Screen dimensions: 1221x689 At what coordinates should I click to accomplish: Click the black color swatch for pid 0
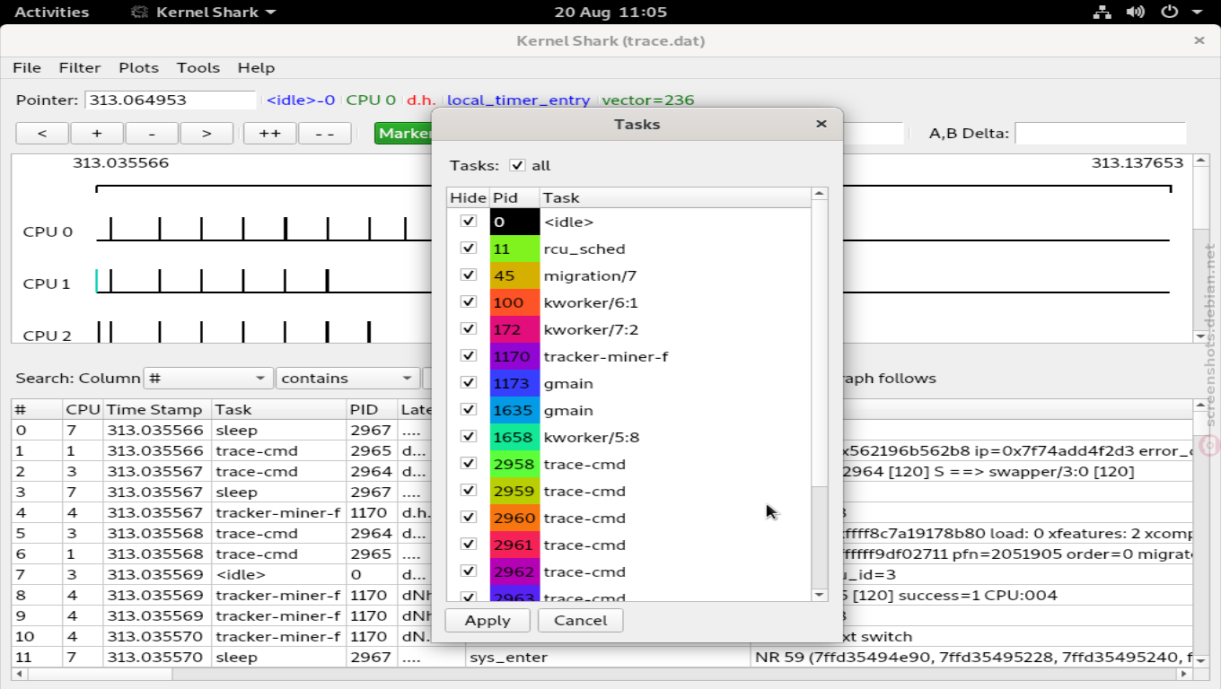pos(514,222)
